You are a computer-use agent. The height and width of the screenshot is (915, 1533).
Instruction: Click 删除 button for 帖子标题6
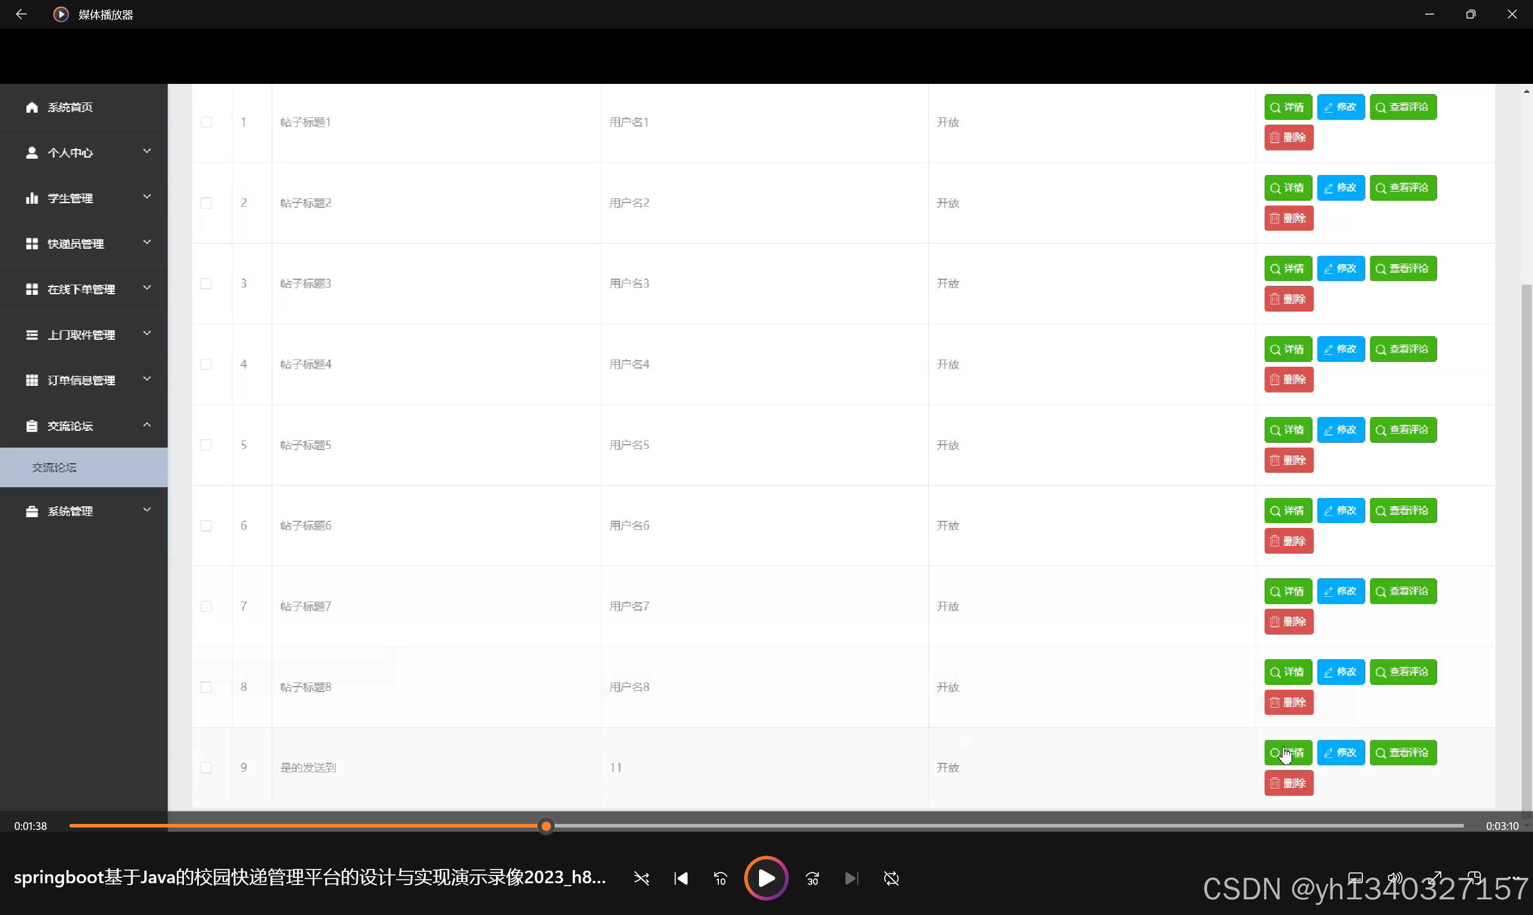pos(1289,541)
